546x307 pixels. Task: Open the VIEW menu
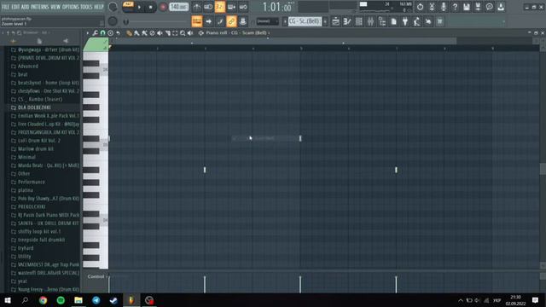pos(55,7)
